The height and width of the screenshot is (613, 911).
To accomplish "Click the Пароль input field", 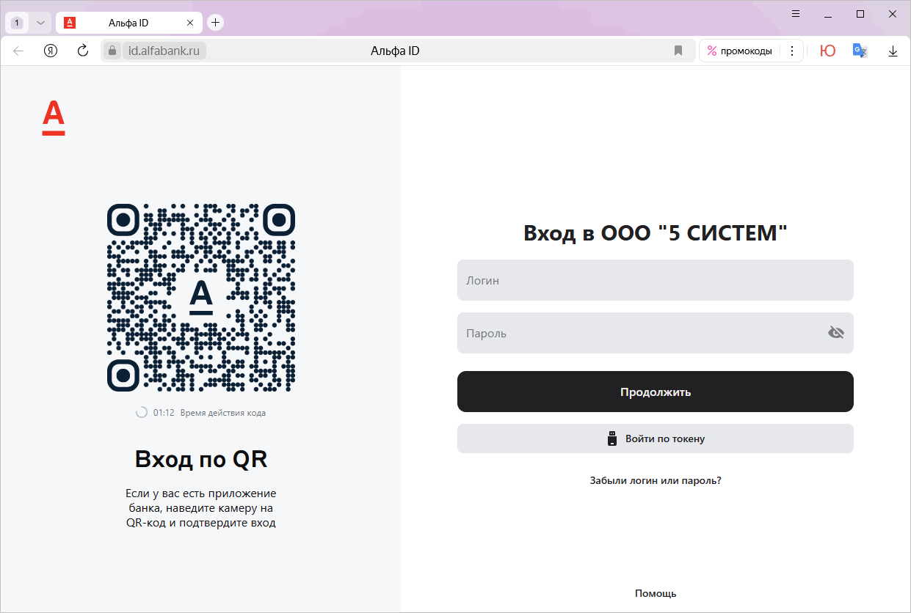I will (655, 333).
